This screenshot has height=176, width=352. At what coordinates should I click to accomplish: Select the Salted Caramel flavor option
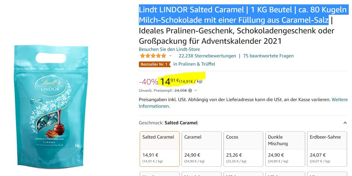160,149
